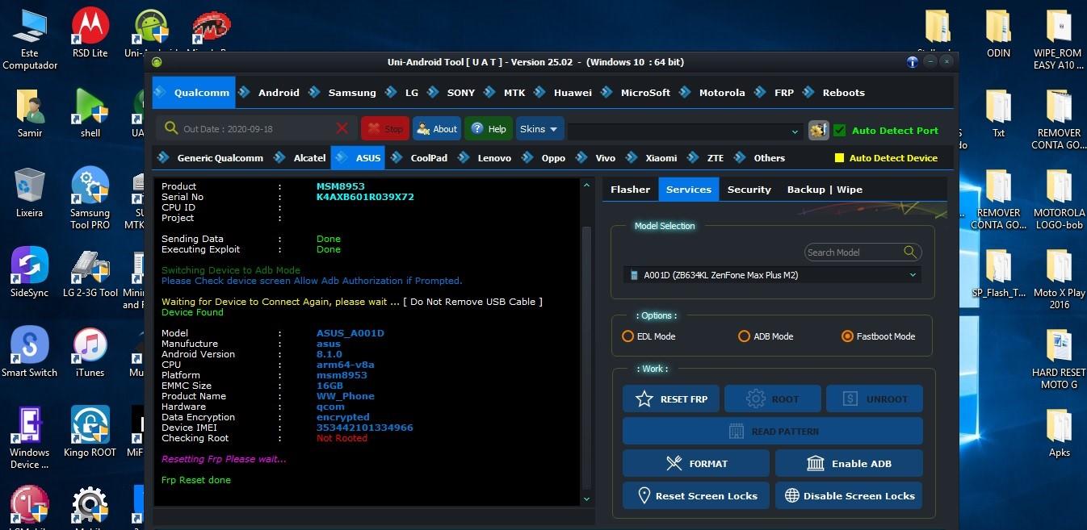Image resolution: width=1087 pixels, height=530 pixels.
Task: Click the Stop button in the toolbar
Action: pos(385,129)
